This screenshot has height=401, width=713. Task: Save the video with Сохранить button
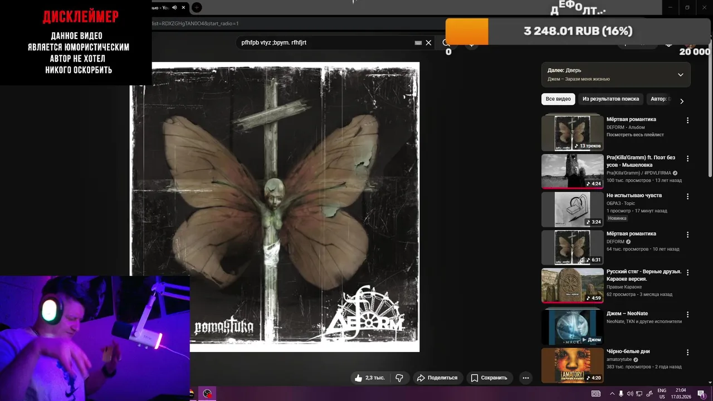click(489, 378)
